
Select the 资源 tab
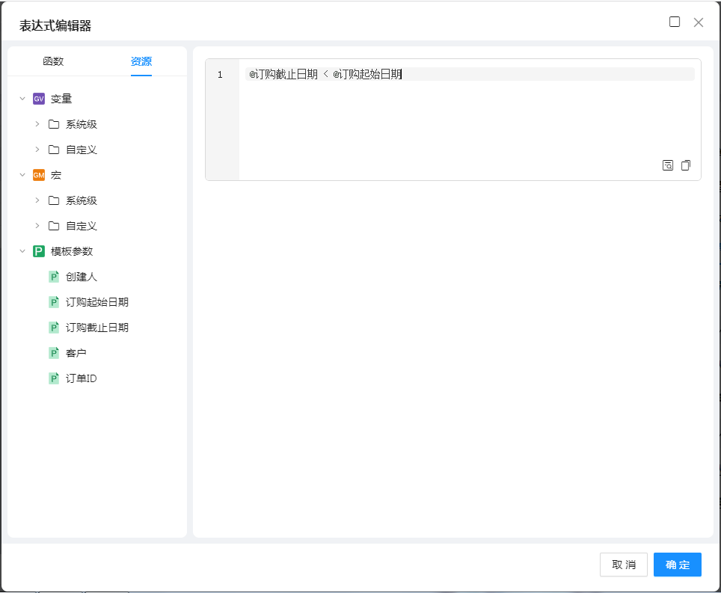click(141, 61)
